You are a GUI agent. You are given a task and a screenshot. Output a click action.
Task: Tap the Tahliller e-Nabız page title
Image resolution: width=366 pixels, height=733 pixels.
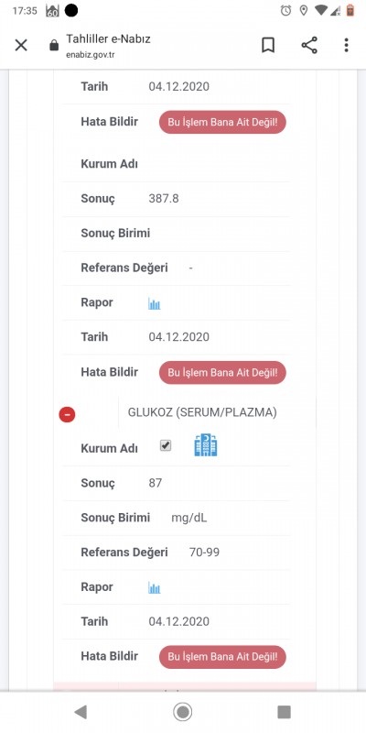coord(108,38)
